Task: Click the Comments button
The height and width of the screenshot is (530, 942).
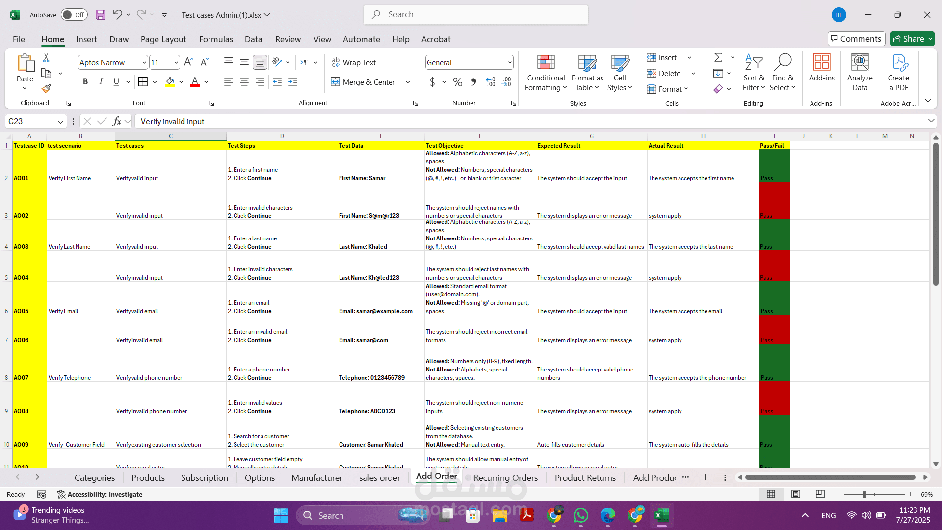Action: tap(856, 39)
